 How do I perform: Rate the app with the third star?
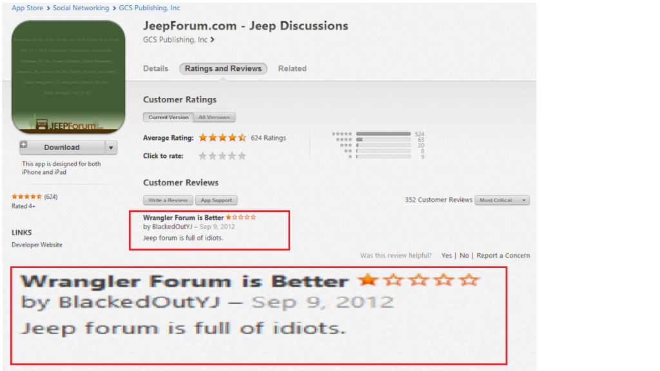(222, 156)
